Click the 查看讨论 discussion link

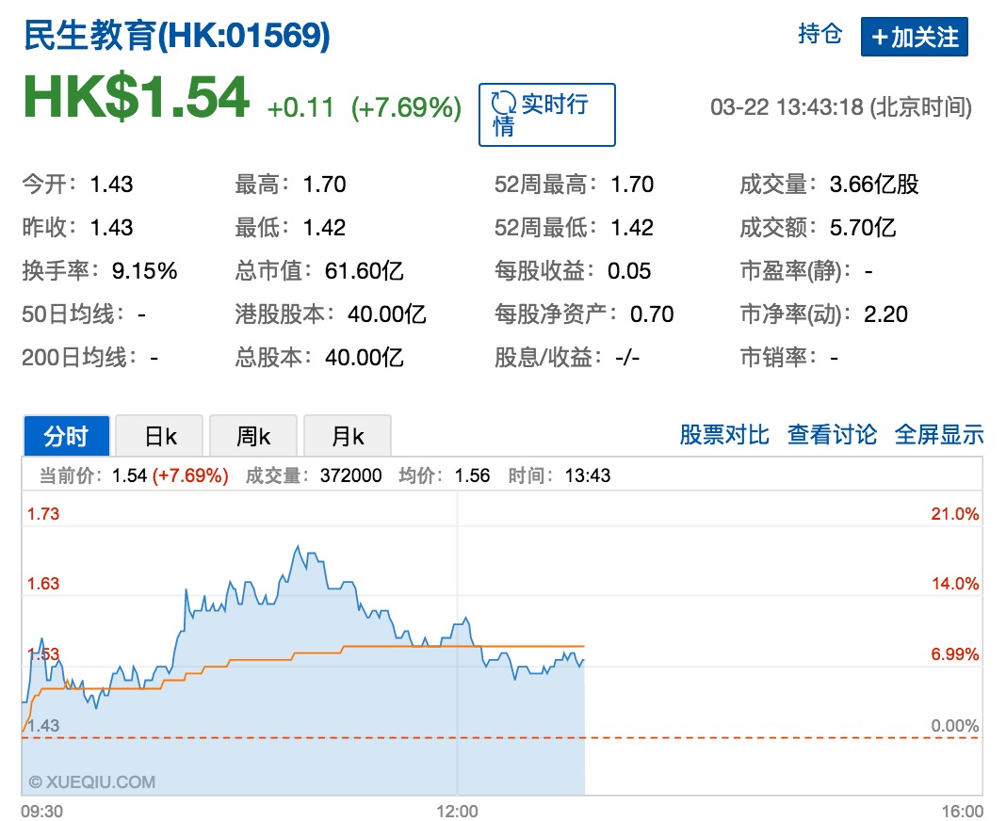(x=832, y=434)
